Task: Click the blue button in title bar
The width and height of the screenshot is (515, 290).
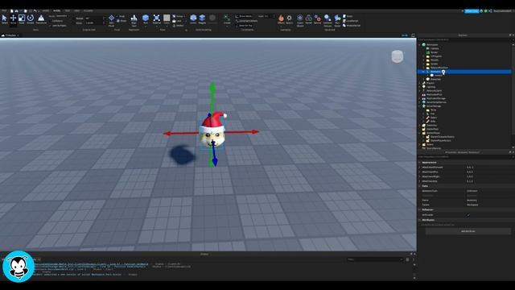Action: pos(472,11)
